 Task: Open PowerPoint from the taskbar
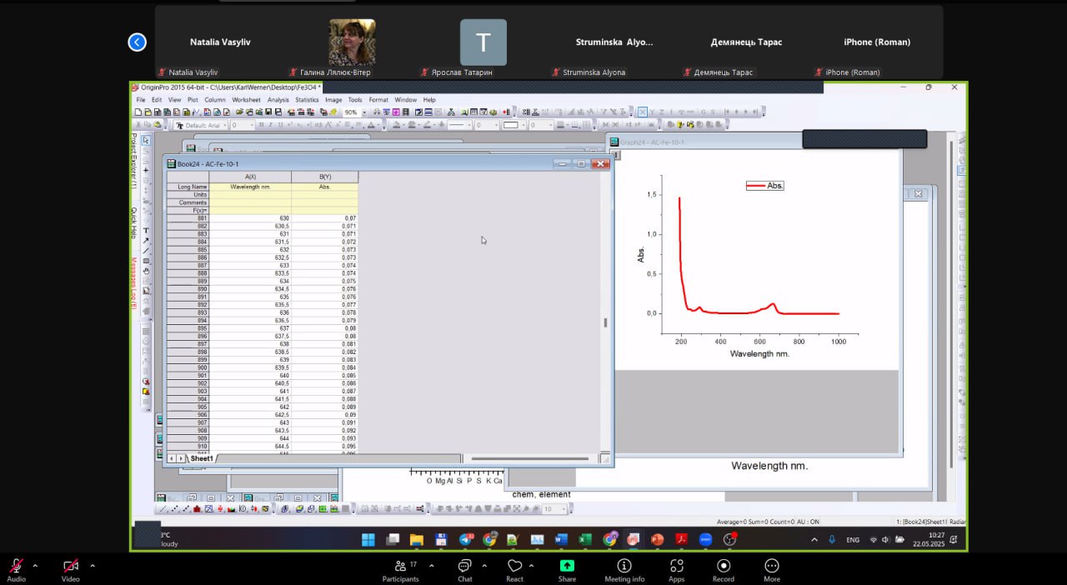(x=657, y=539)
